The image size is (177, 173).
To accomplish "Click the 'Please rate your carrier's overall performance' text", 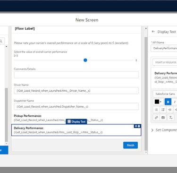I will click(x=71, y=43).
